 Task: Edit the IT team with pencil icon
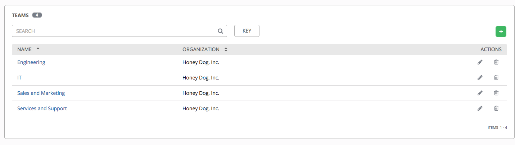(480, 78)
